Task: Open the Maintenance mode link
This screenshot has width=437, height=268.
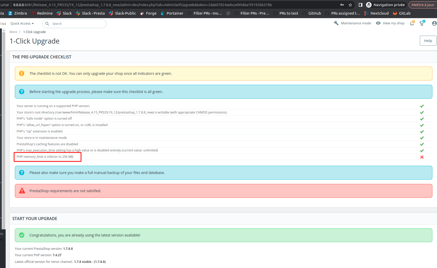Action: pyautogui.click(x=356, y=23)
